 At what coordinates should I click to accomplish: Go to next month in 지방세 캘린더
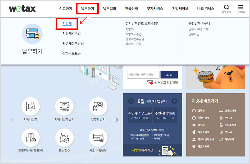(174, 101)
